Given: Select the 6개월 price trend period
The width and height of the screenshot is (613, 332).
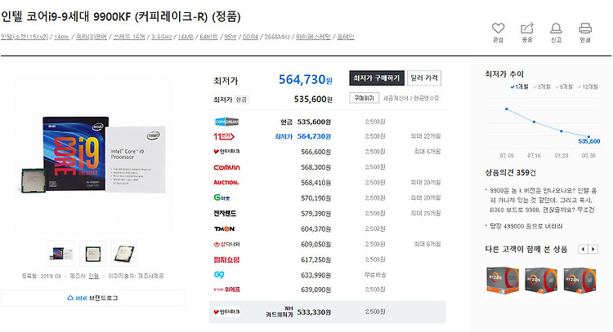Looking at the screenshot, I should [564, 86].
